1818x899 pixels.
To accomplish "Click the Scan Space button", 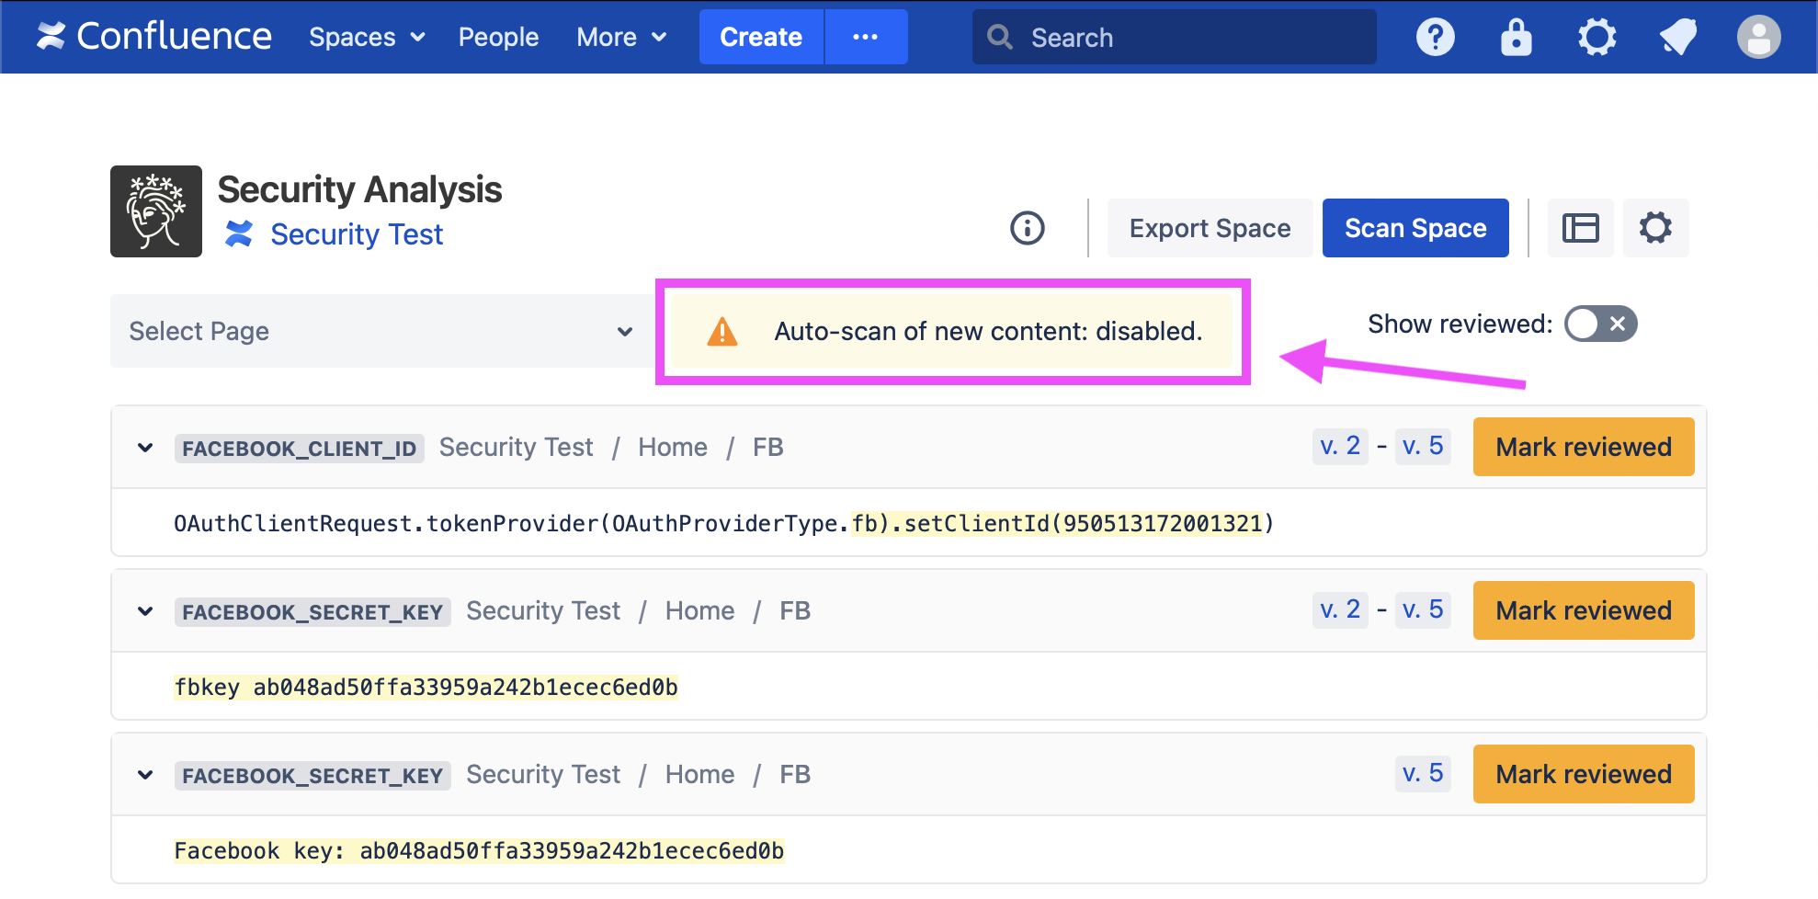I will (1415, 228).
